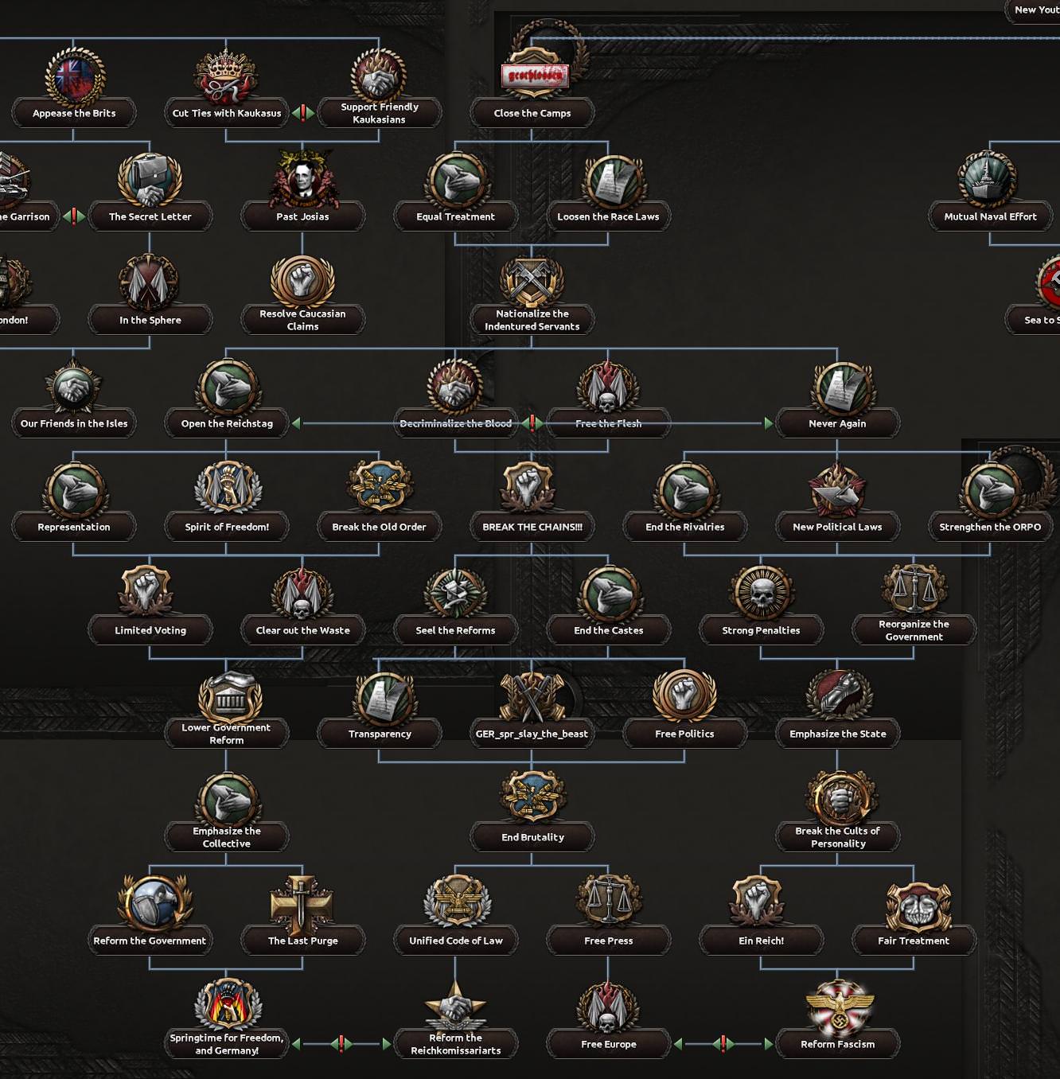Click the Transparency focus label
Viewport: 1060px width, 1079px height.
[380, 734]
